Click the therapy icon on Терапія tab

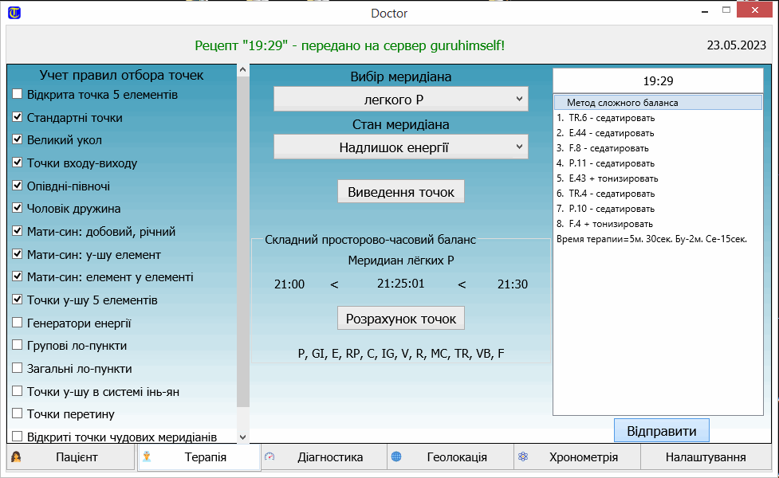coord(147,457)
